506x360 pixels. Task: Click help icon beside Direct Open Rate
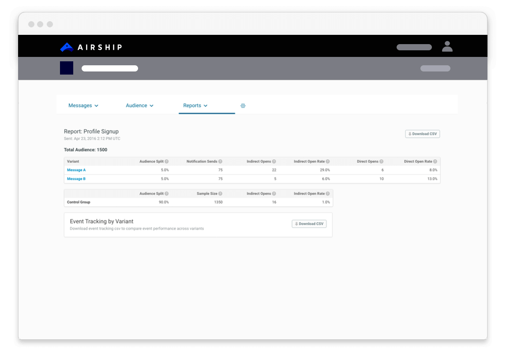pos(435,161)
